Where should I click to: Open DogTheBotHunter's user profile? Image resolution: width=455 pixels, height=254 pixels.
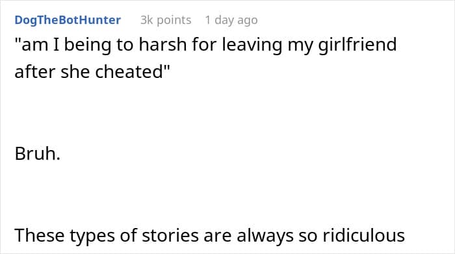coord(68,20)
